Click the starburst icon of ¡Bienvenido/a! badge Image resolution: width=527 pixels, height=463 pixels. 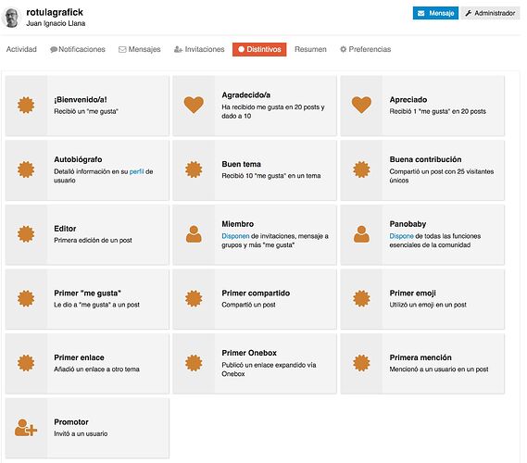tap(26, 105)
